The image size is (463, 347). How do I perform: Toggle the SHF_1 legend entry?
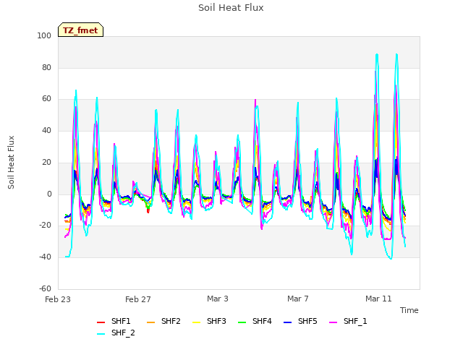348,321
